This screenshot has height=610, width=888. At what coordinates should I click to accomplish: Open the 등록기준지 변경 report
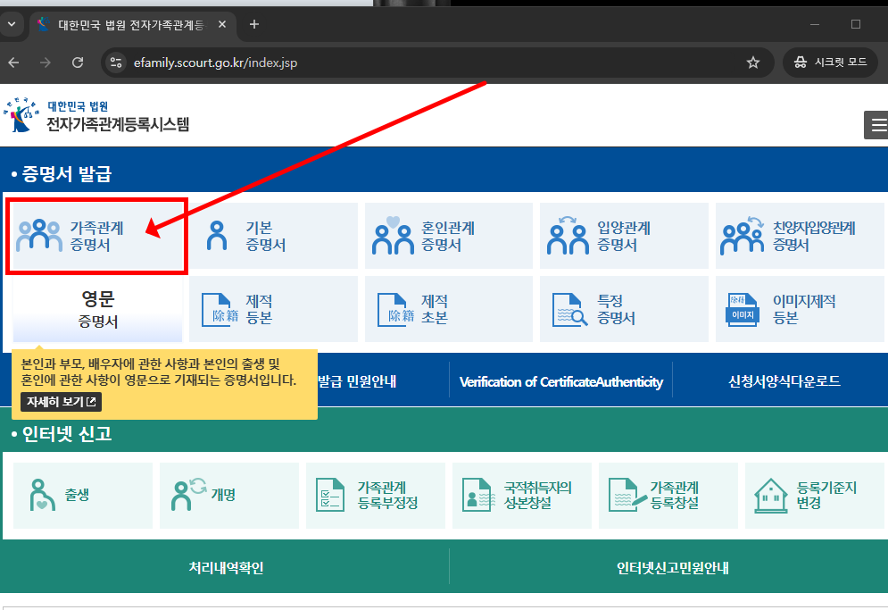(x=815, y=496)
